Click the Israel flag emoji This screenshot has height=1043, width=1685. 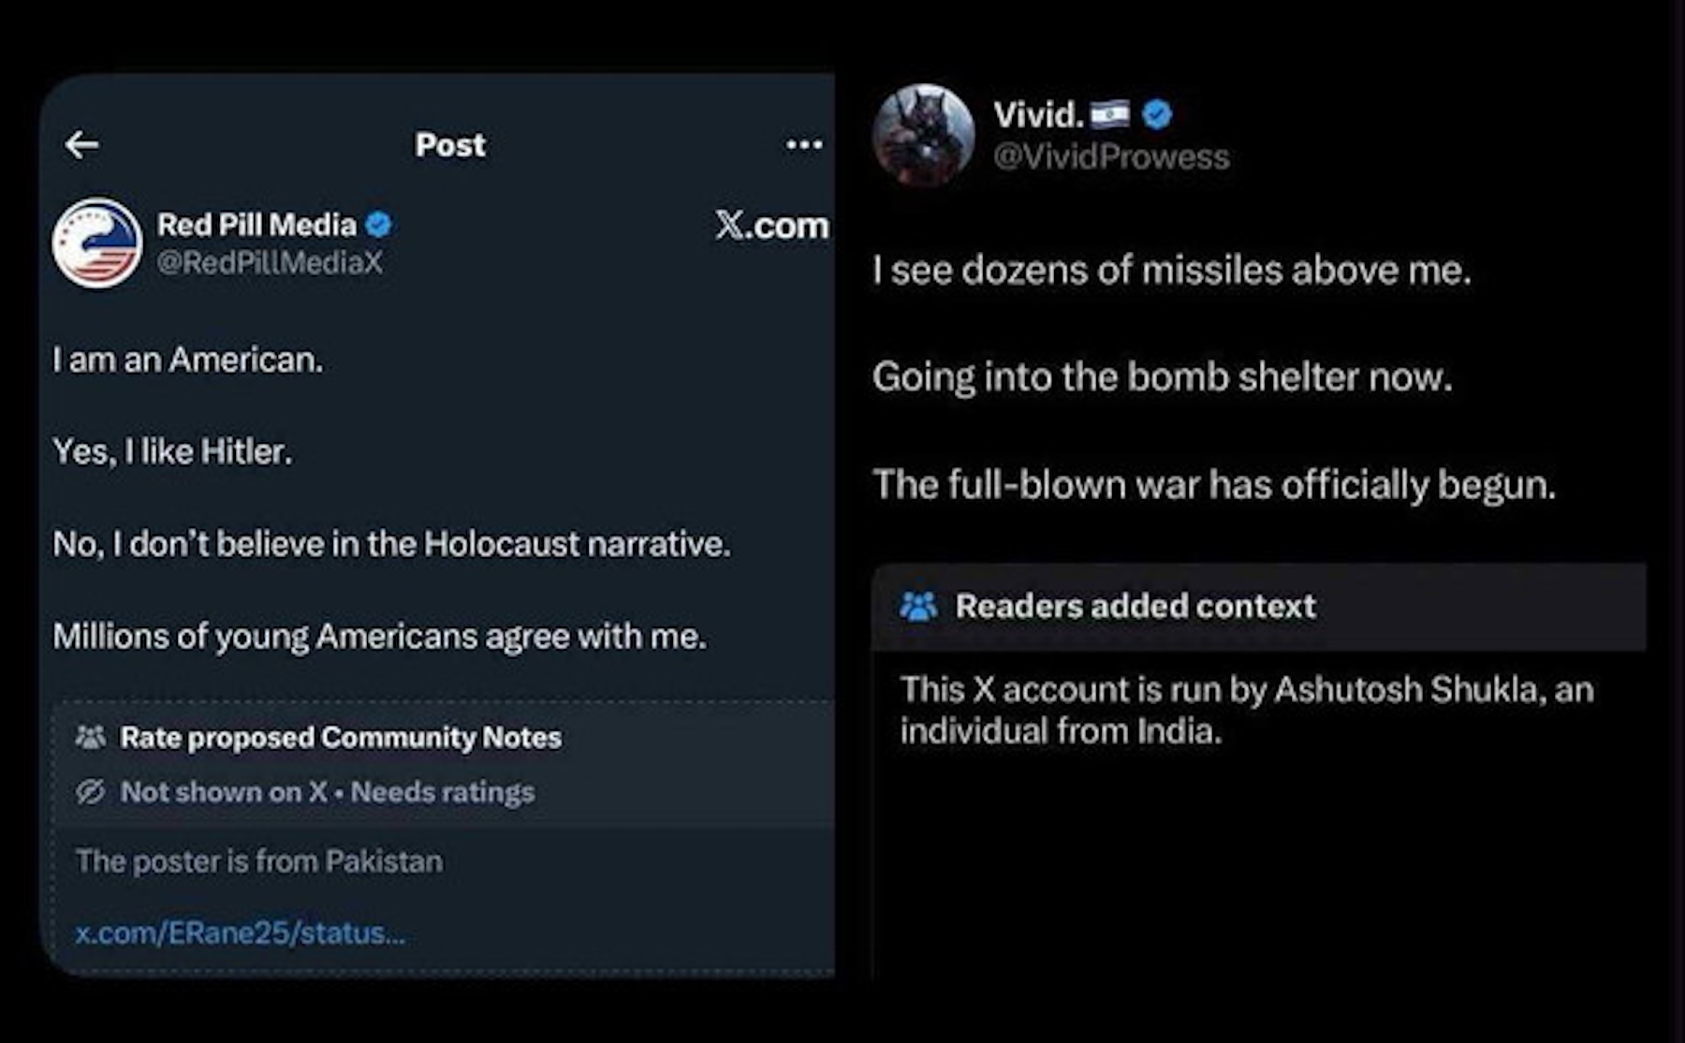pos(1110,114)
